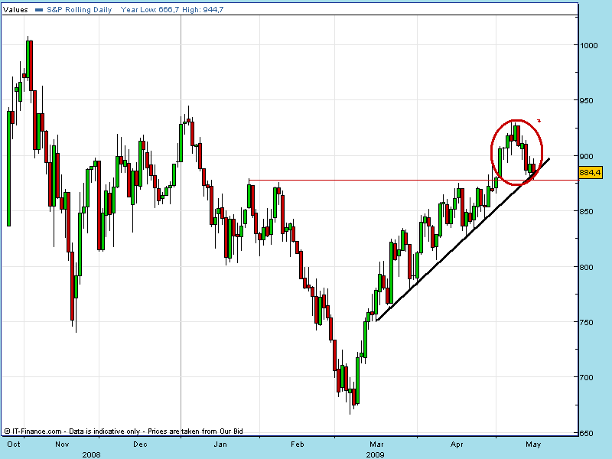612x459 pixels.
Task: Click the Nov label on time axis
Action: (x=62, y=444)
